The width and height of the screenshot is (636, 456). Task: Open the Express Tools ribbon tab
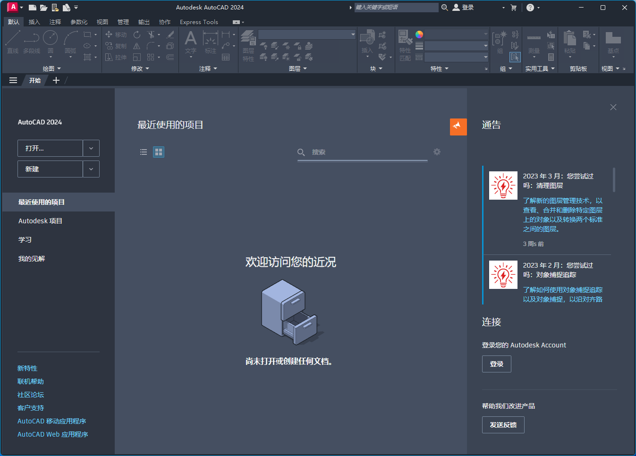(199, 22)
